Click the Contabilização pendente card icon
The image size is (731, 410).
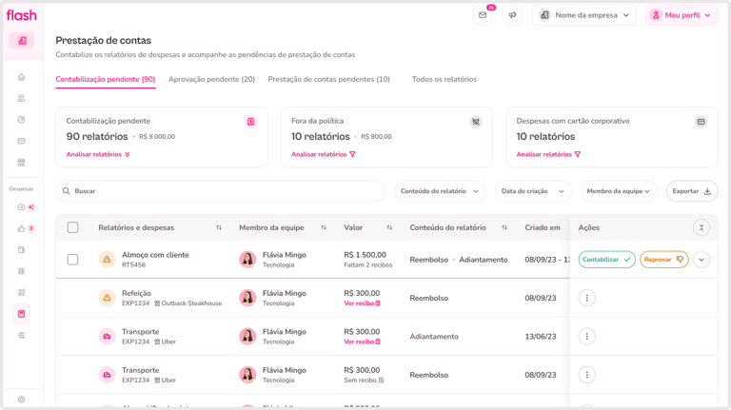pyautogui.click(x=251, y=122)
